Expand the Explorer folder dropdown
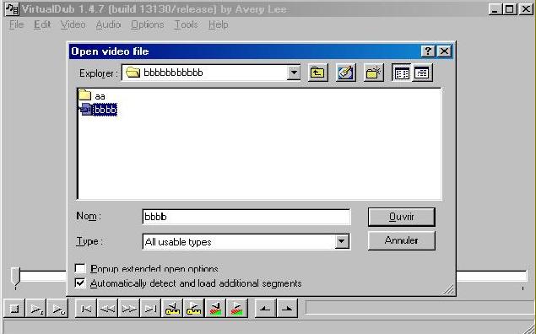 point(294,73)
